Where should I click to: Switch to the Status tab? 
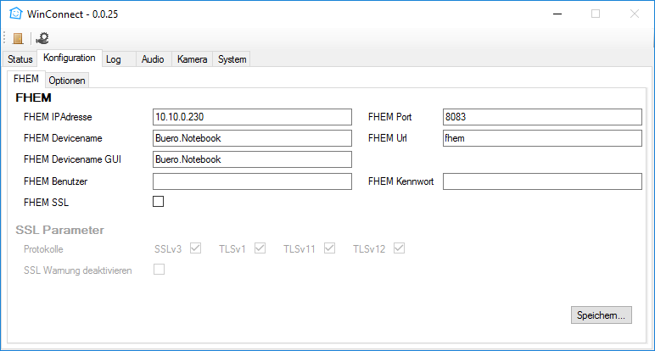pyautogui.click(x=20, y=59)
